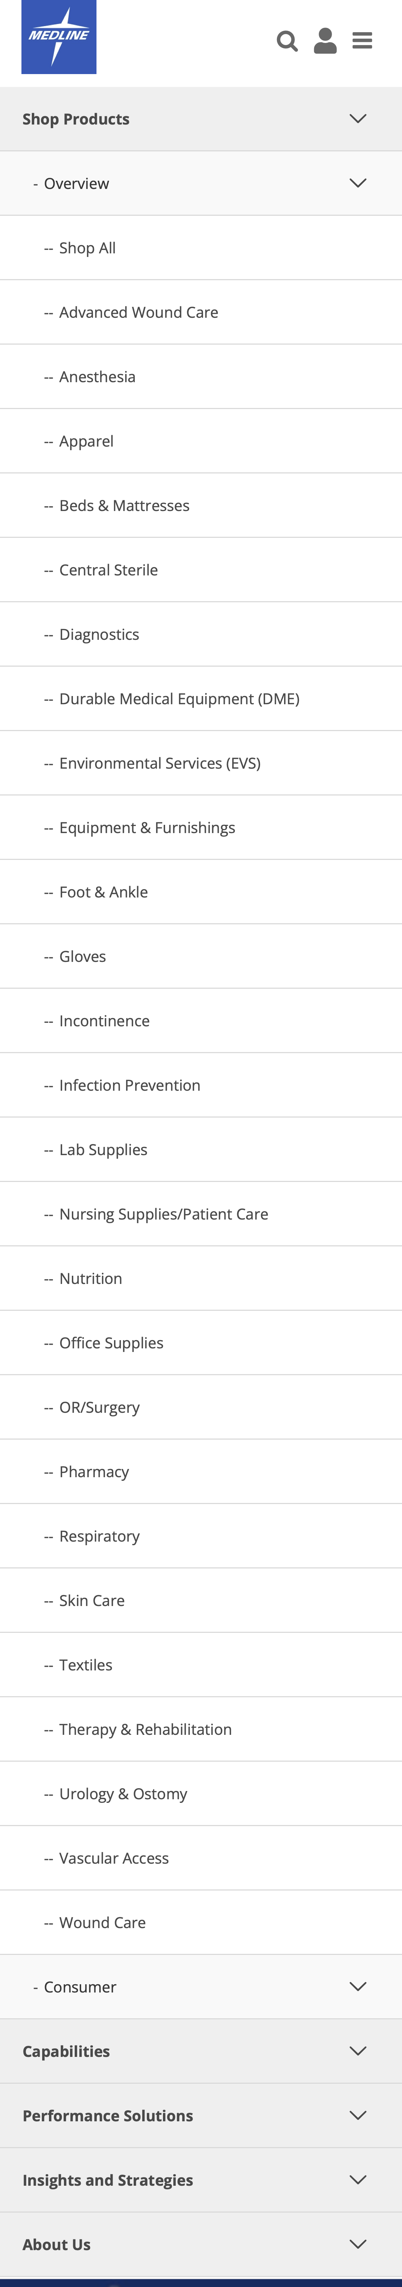Expand the Performance Solutions section
This screenshot has width=402, height=2287.
coord(358,2116)
